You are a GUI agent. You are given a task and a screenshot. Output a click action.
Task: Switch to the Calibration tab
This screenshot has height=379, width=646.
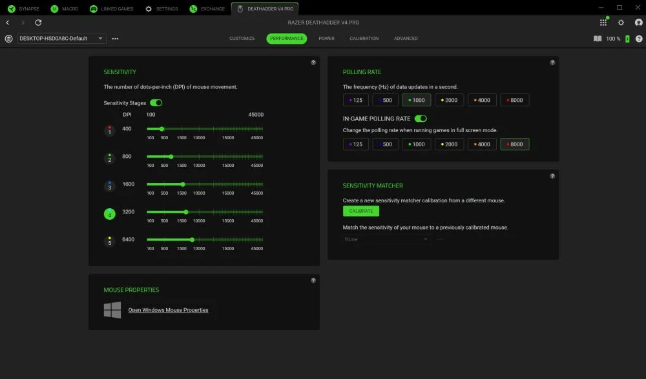click(x=364, y=38)
